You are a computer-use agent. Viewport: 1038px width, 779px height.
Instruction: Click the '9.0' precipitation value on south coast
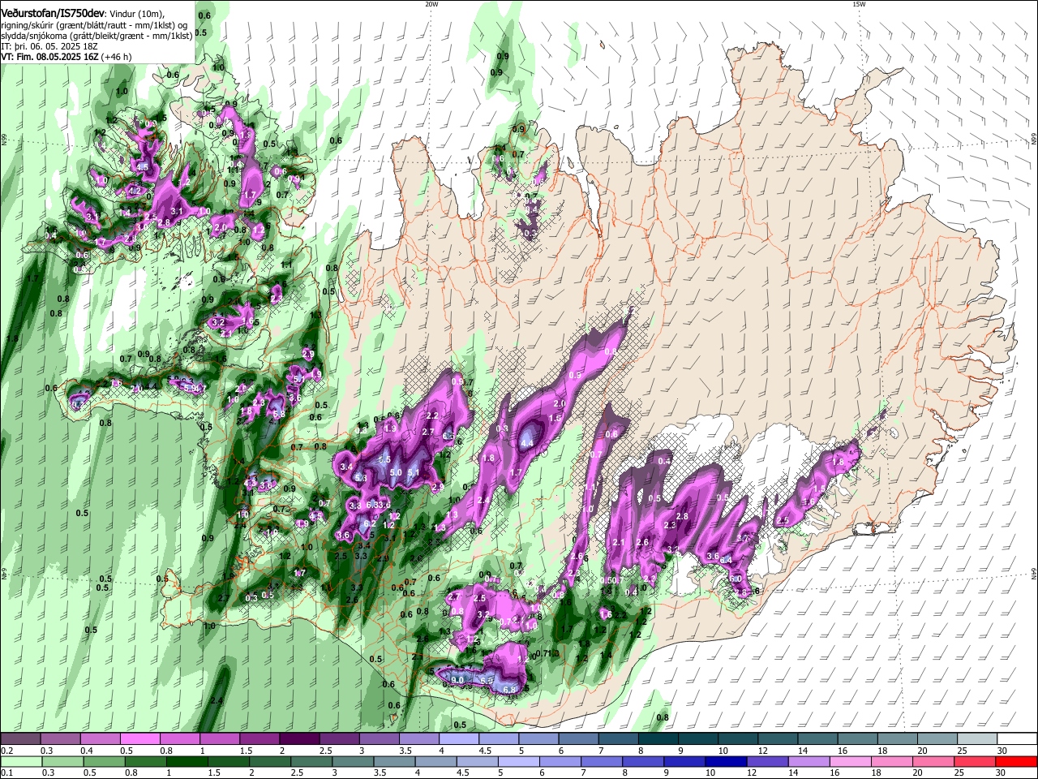click(457, 680)
